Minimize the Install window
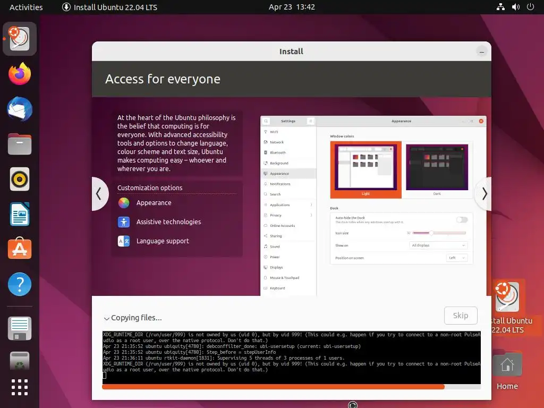544x408 pixels. [x=481, y=52]
